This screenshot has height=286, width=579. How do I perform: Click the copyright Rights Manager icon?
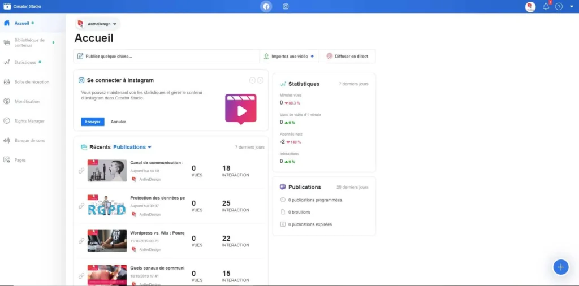tap(7, 121)
